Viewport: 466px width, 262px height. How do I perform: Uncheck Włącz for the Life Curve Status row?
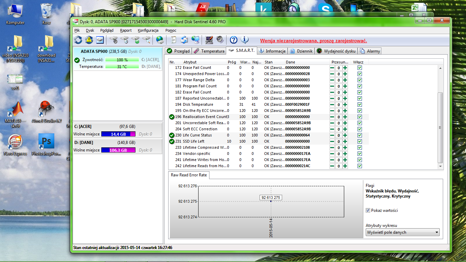pos(360,135)
